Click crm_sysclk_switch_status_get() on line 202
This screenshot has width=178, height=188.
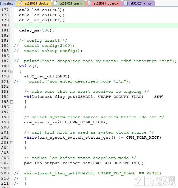click(77, 138)
